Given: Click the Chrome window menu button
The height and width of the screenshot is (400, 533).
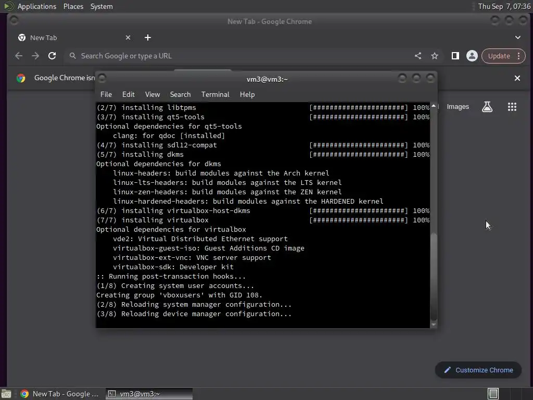Looking at the screenshot, I should point(14,21).
